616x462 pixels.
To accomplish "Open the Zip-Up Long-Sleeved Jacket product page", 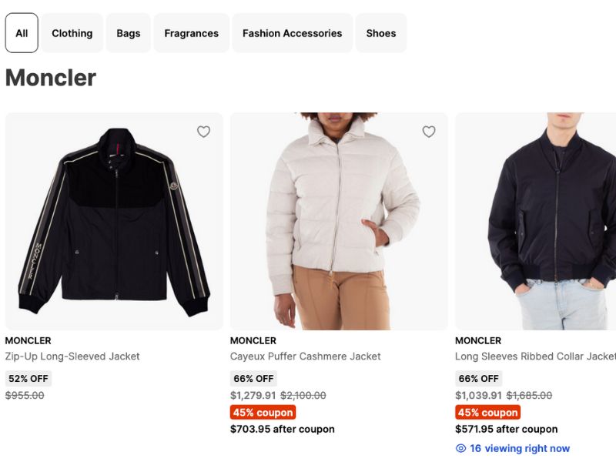I will click(72, 356).
